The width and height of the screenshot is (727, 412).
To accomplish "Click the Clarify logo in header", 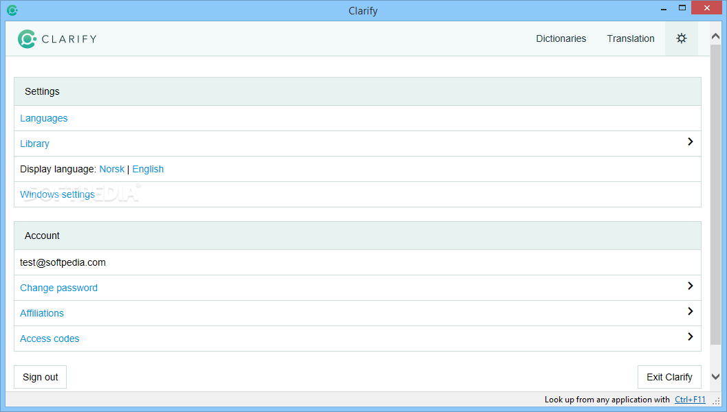I will [x=58, y=39].
